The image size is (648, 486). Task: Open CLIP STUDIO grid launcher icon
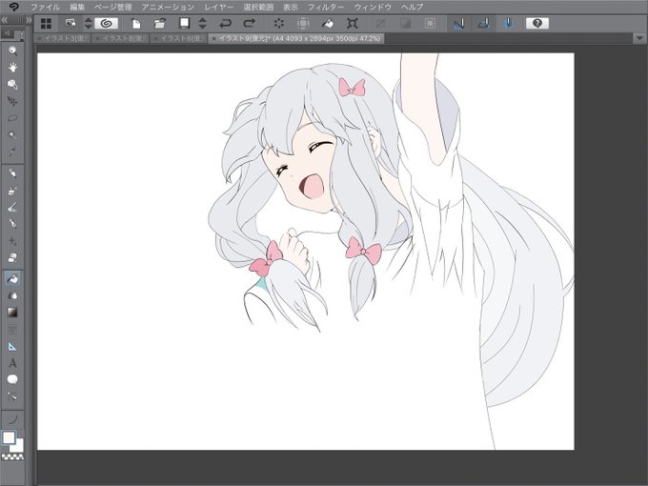(x=47, y=24)
